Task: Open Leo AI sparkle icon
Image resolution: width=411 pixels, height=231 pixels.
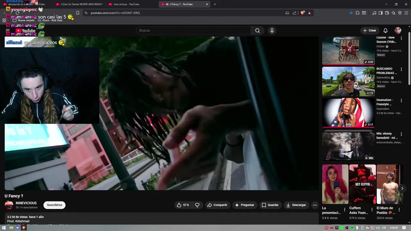Action: coord(393,13)
